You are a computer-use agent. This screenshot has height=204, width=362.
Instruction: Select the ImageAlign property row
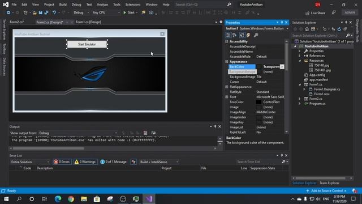pos(255,112)
